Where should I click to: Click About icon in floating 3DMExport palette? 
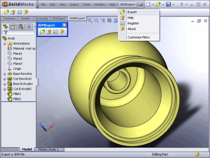62,31
